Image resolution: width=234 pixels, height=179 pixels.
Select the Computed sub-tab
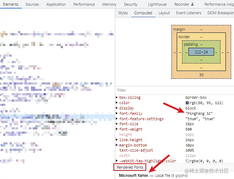[x=143, y=13]
